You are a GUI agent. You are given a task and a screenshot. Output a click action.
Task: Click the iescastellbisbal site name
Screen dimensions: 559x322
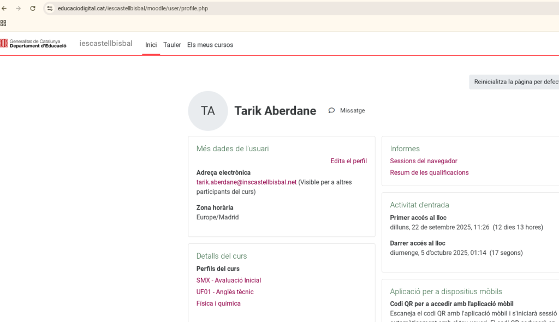click(x=106, y=44)
